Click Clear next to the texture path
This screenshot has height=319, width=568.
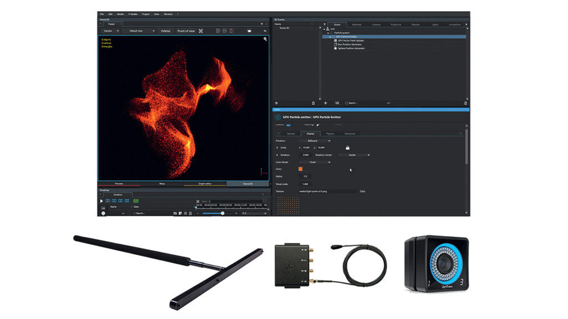[x=362, y=191]
